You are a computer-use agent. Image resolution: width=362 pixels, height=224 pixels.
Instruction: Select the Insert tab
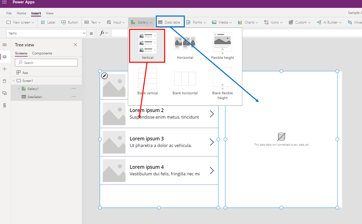tap(36, 13)
